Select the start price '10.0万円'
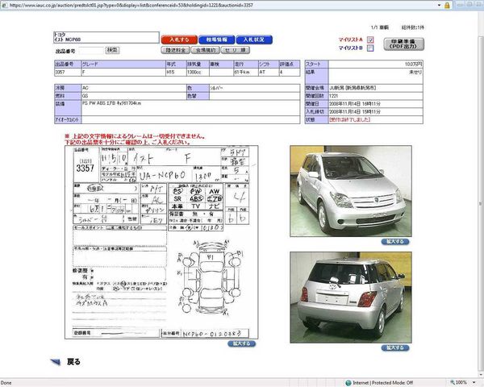 coord(413,64)
